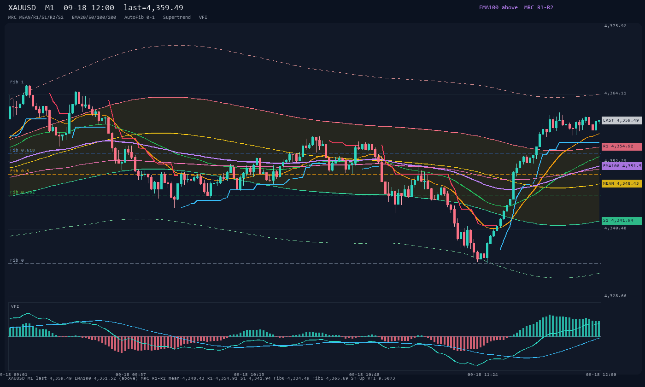The image size is (645, 387).
Task: Select the 'AutoFib 0-1' legend entry
Action: pos(140,18)
